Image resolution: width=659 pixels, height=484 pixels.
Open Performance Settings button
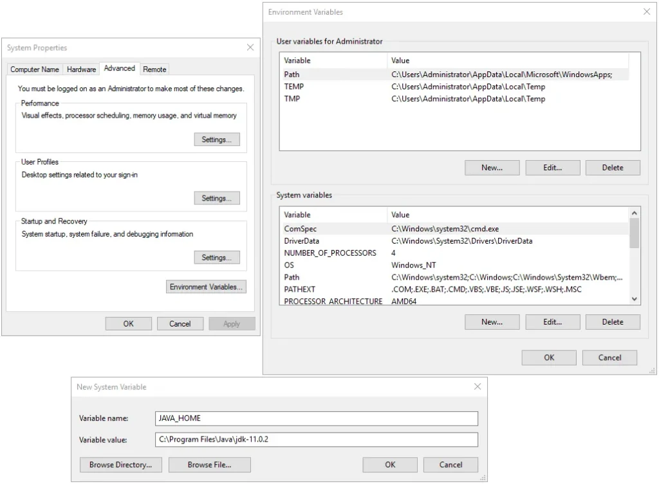coord(216,139)
